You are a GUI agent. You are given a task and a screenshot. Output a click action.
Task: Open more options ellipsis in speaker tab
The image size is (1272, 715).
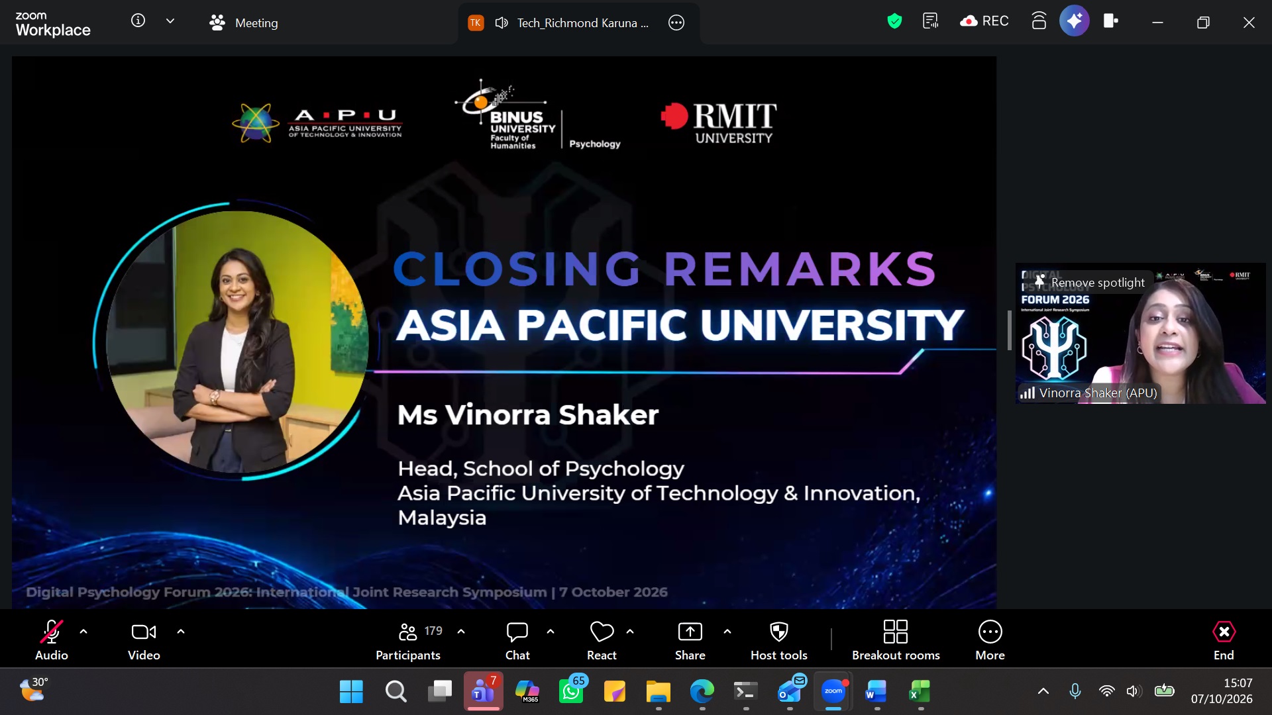(676, 23)
